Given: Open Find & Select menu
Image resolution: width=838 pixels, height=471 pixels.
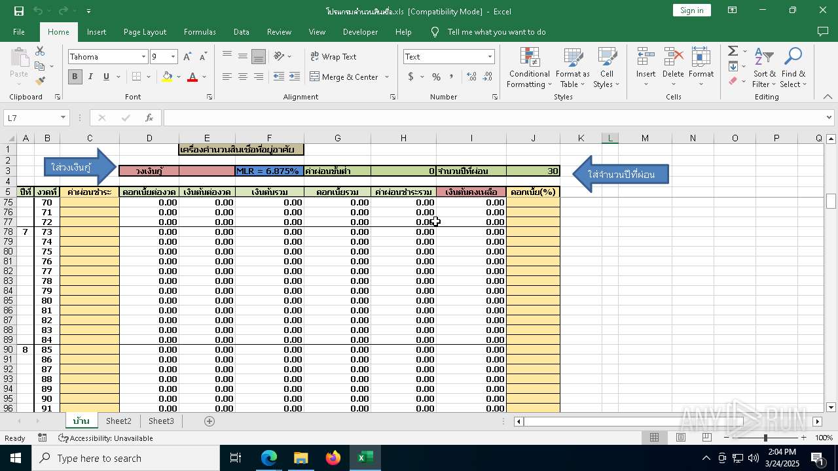Looking at the screenshot, I should point(793,67).
